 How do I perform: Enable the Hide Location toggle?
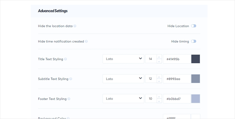pyautogui.click(x=193, y=26)
